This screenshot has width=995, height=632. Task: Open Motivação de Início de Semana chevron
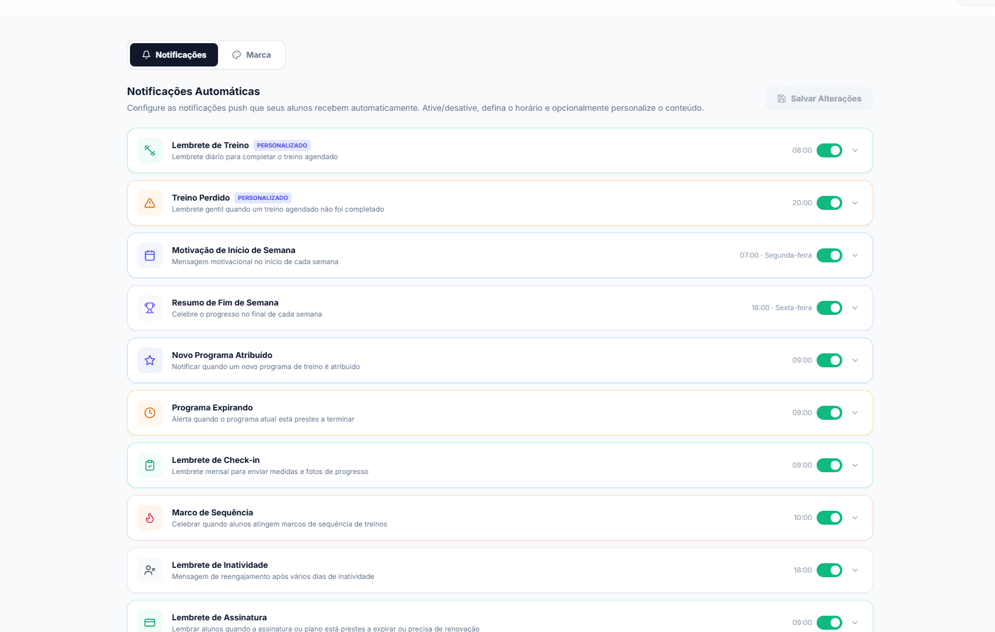[x=855, y=255]
